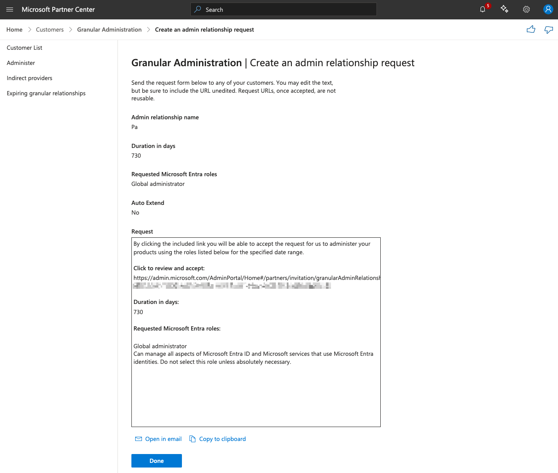The width and height of the screenshot is (558, 473).
Task: Open the settings gear
Action: (x=526, y=9)
